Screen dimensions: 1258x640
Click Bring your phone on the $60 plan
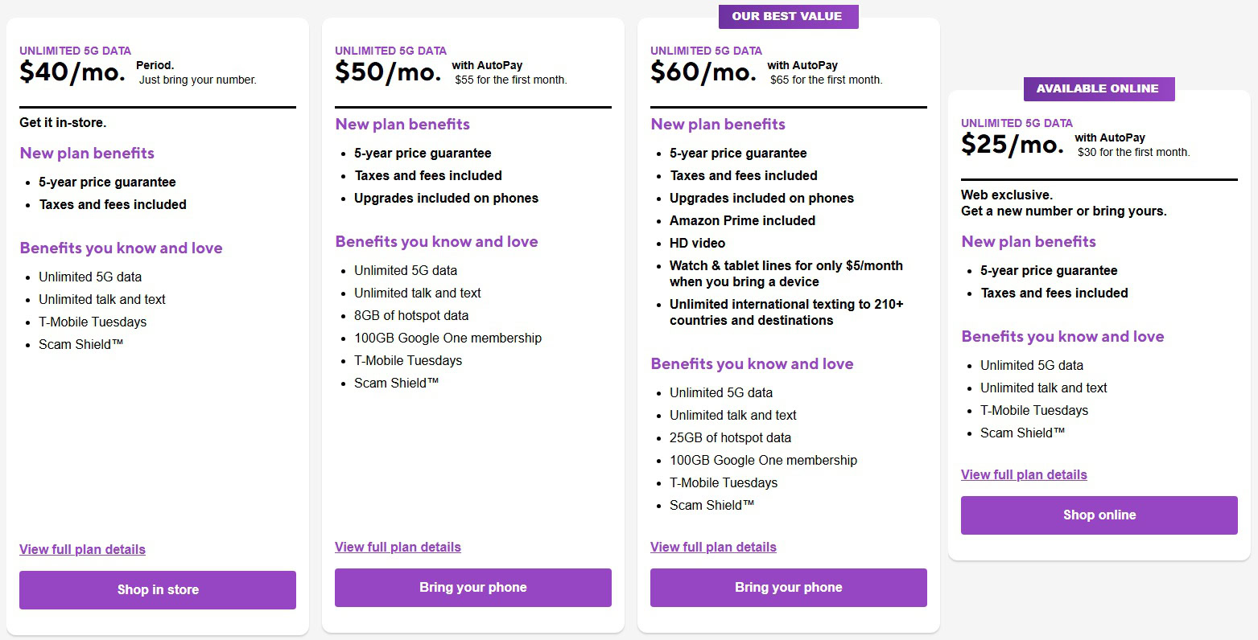tap(788, 587)
